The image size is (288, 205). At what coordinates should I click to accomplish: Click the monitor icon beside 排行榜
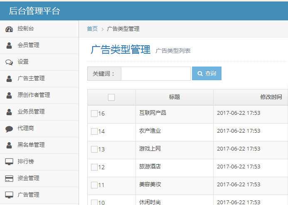(9, 162)
